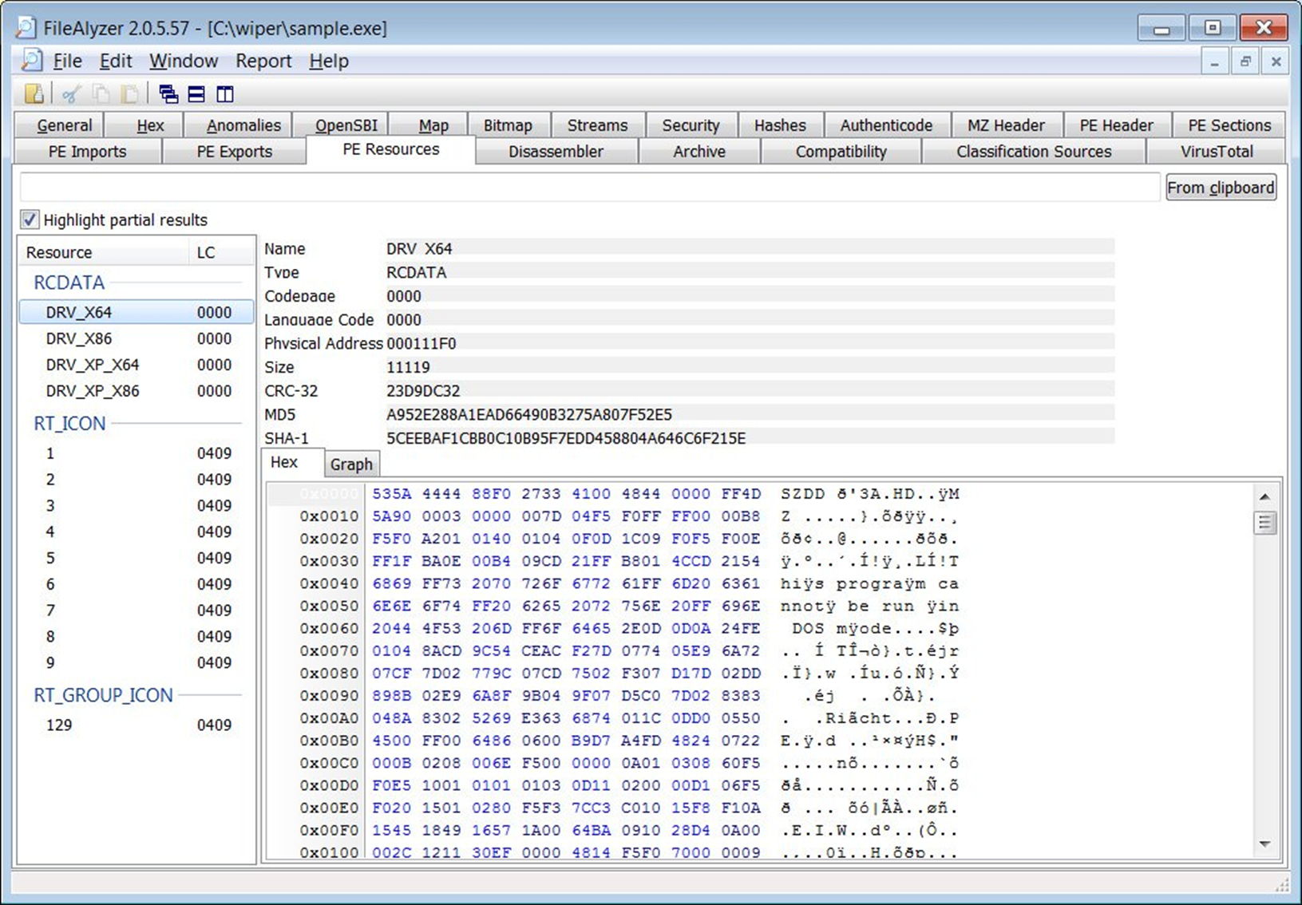Select DRV_XP_X64 resource entry
Viewport: 1302px width, 905px height.
136,365
